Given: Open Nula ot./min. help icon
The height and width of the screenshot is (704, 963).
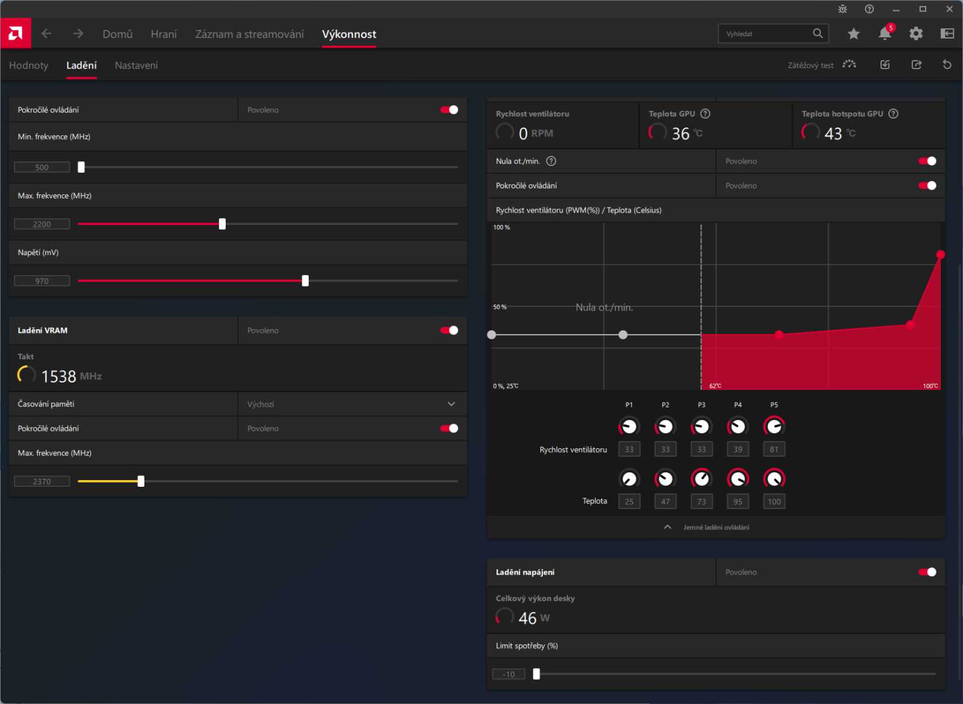Looking at the screenshot, I should tap(551, 161).
